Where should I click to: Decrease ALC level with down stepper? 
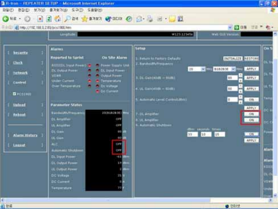(240, 102)
